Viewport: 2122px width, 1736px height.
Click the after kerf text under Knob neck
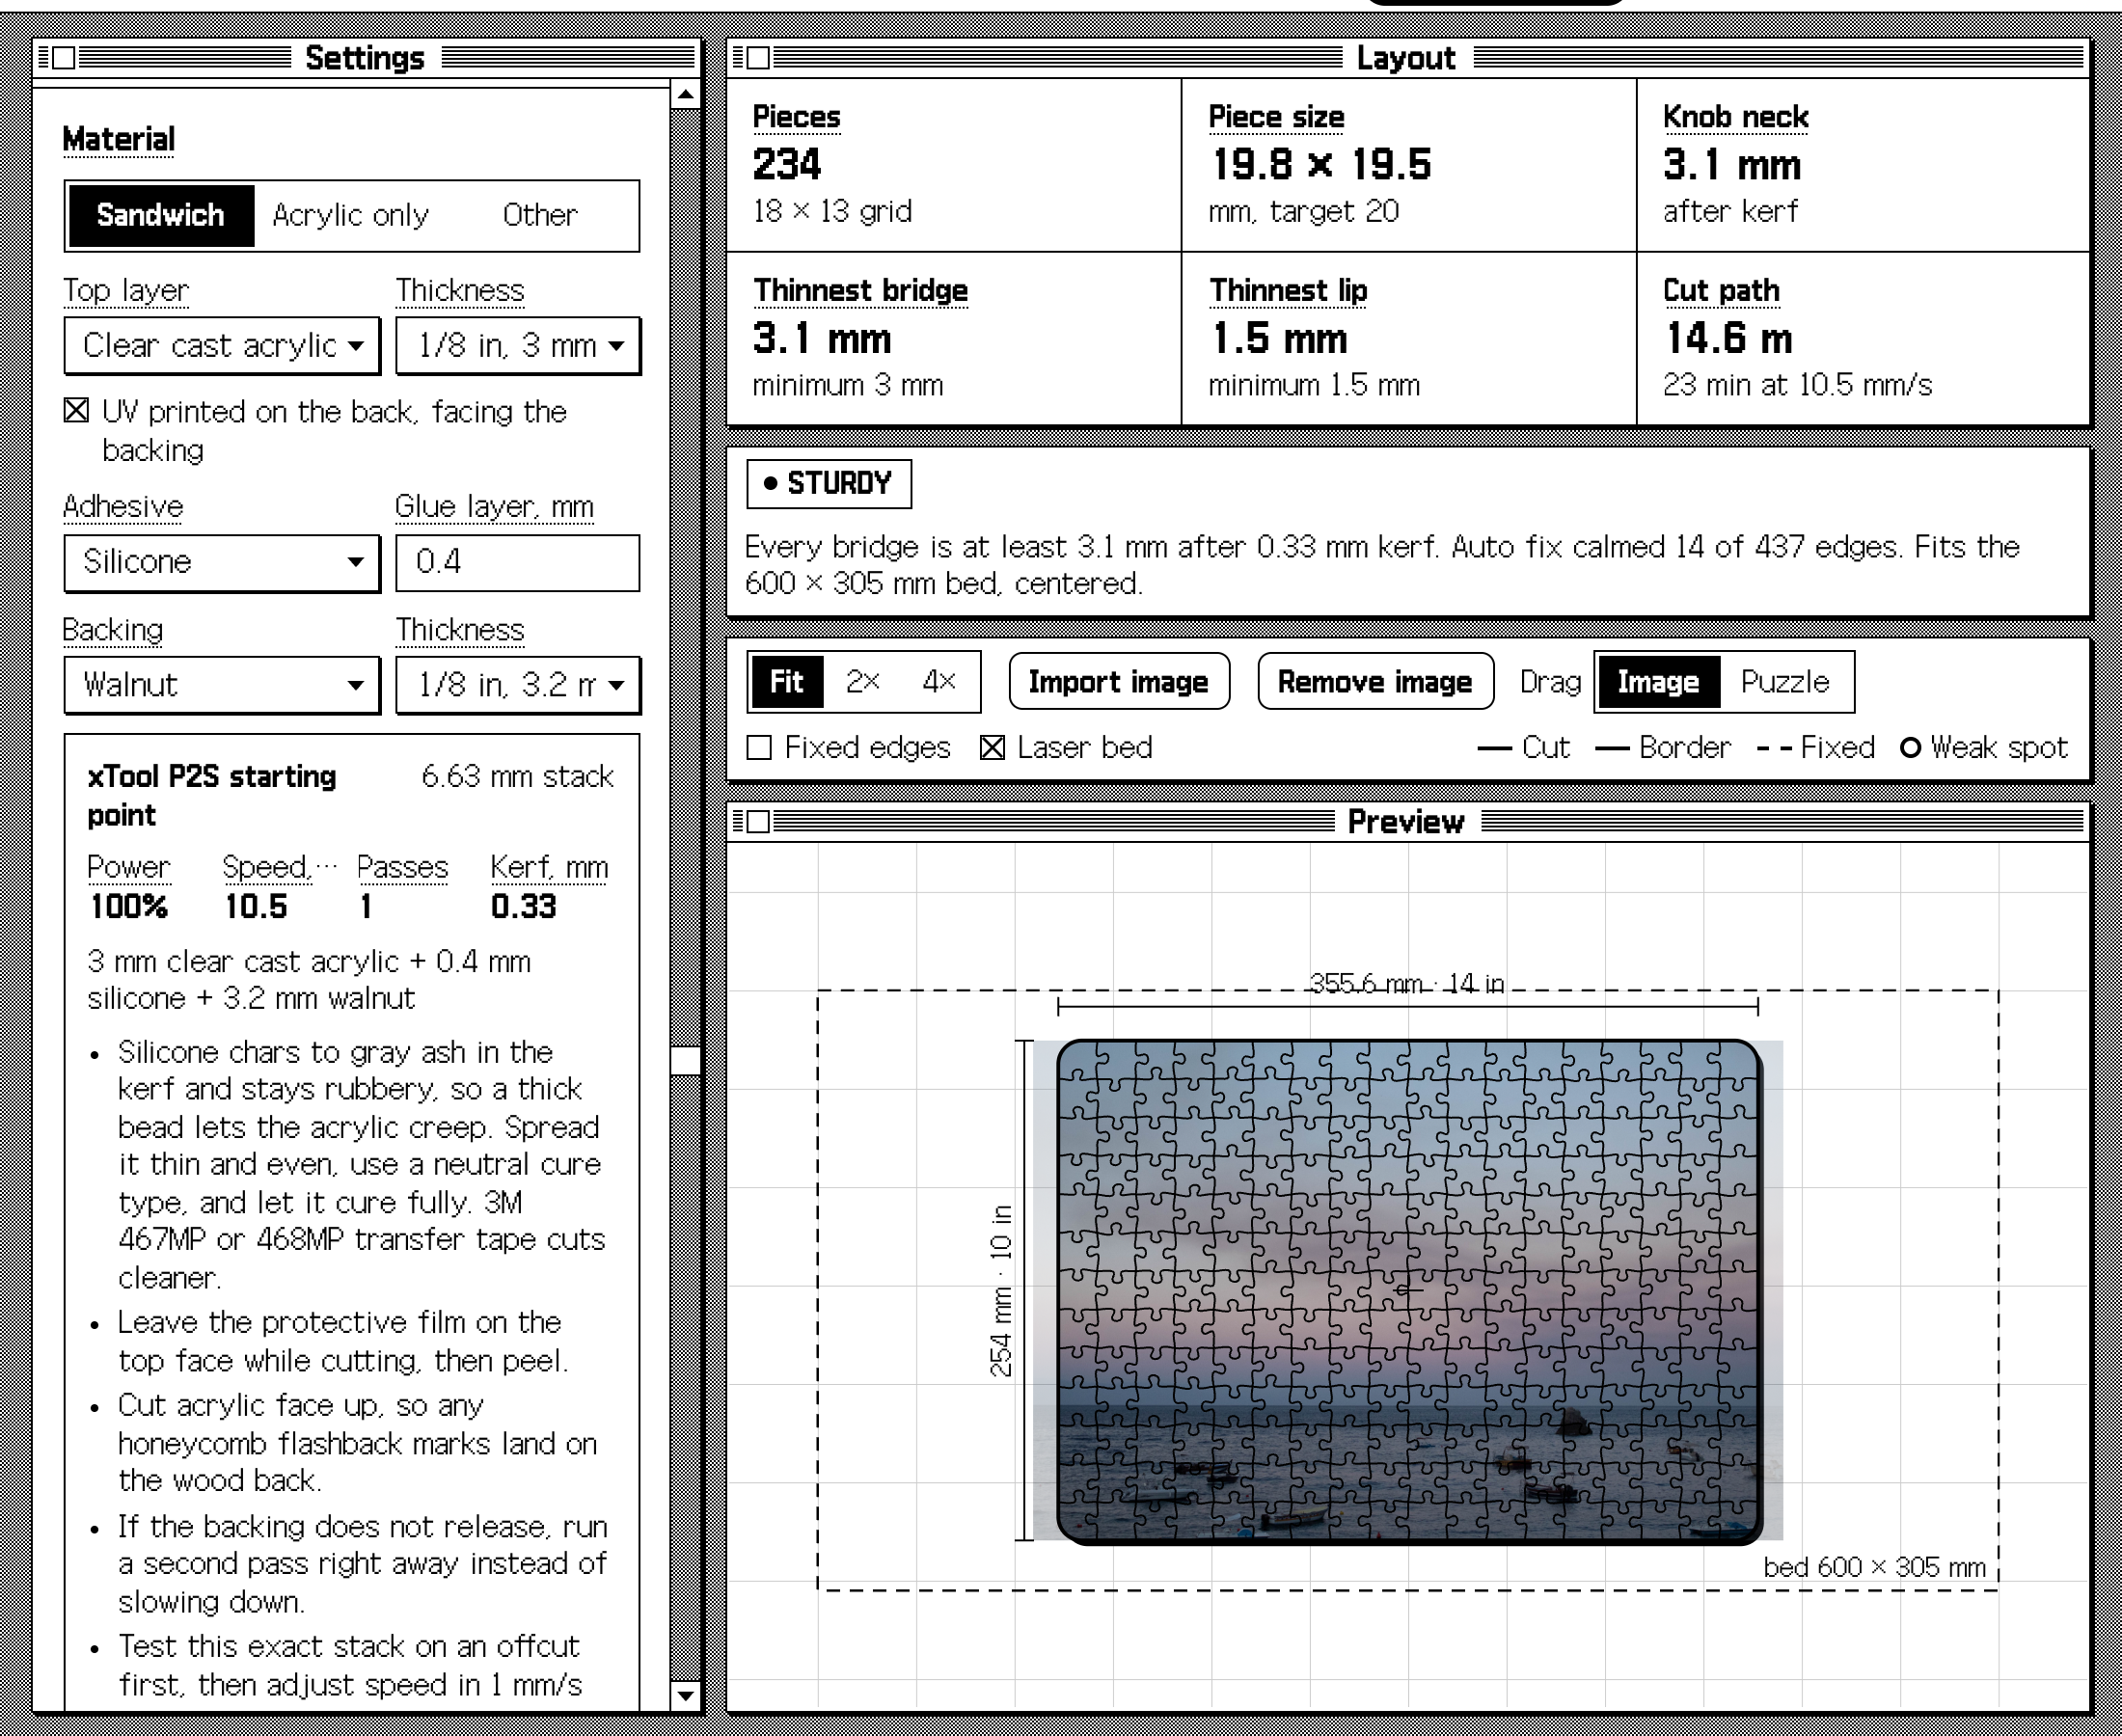point(1730,212)
